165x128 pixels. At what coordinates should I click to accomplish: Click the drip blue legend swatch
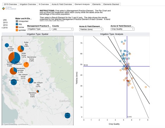[x=17, y=24]
